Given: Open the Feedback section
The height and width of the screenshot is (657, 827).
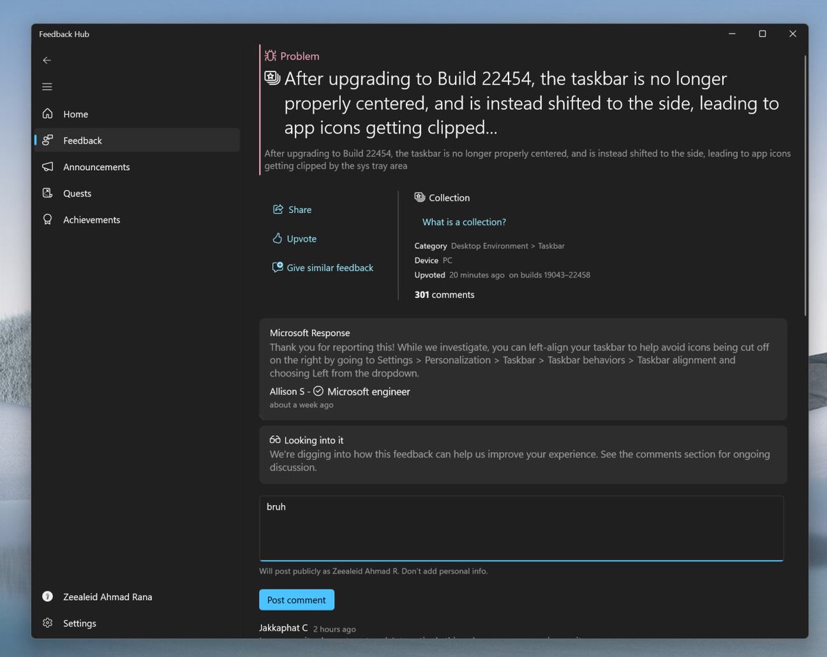Looking at the screenshot, I should [x=137, y=140].
